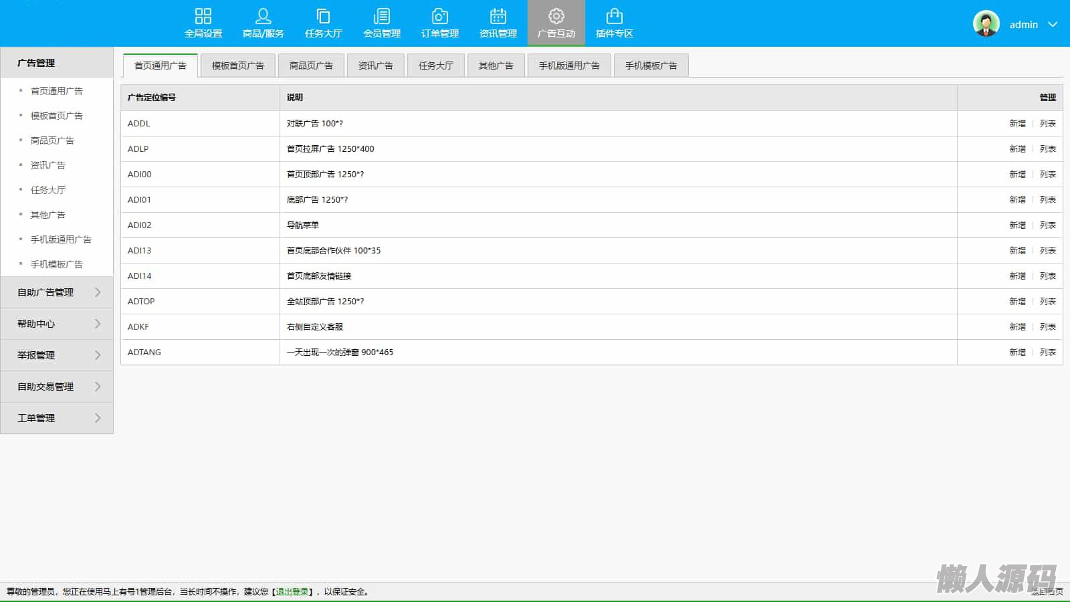Open 列表 for the ADTANG row
Screen dimensions: 1070x602
[x=1047, y=353]
